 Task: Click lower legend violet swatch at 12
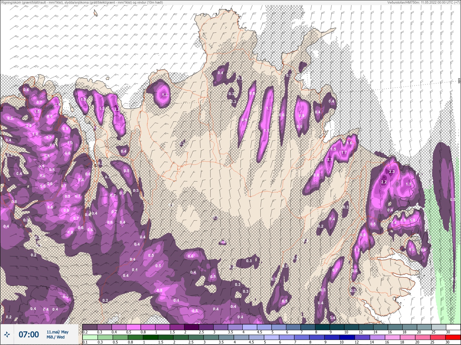point(362,337)
